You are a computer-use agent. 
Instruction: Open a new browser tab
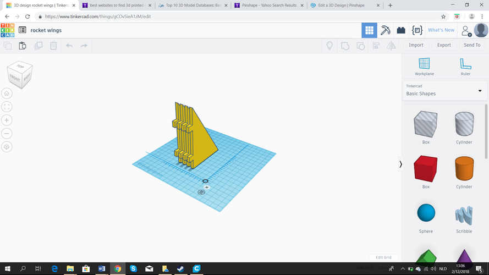pyautogui.click(x=390, y=5)
